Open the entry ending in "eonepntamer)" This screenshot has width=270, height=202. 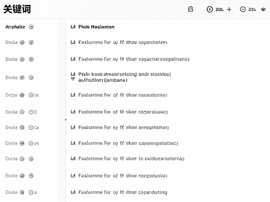coord(124,128)
